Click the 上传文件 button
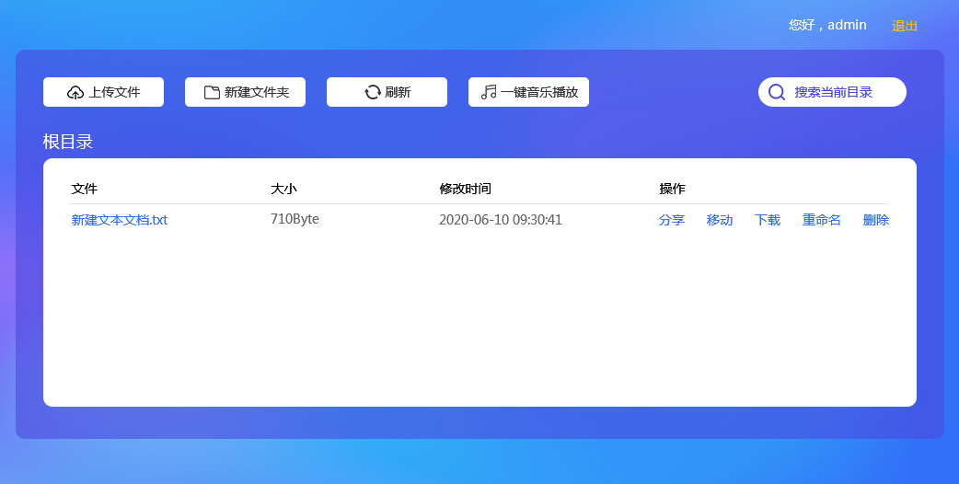This screenshot has width=959, height=484. 103,92
